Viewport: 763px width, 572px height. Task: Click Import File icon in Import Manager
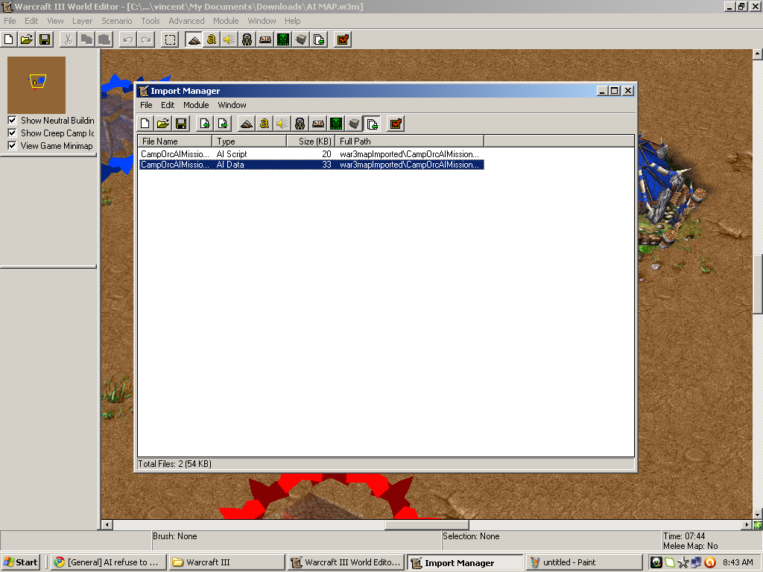(x=205, y=124)
